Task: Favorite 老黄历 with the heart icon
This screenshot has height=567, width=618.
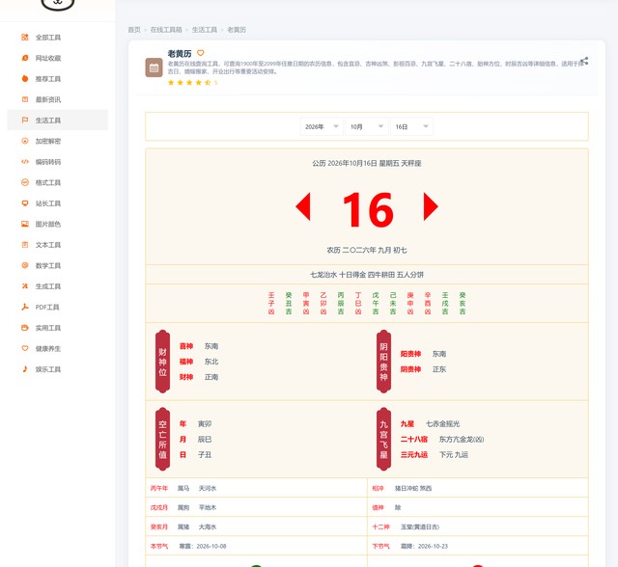Action: (201, 53)
